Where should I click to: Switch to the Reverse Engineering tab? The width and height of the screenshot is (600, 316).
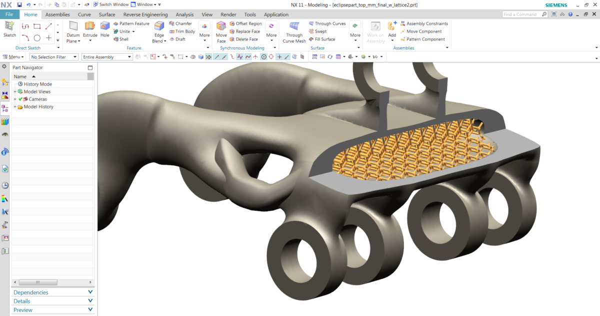point(145,15)
